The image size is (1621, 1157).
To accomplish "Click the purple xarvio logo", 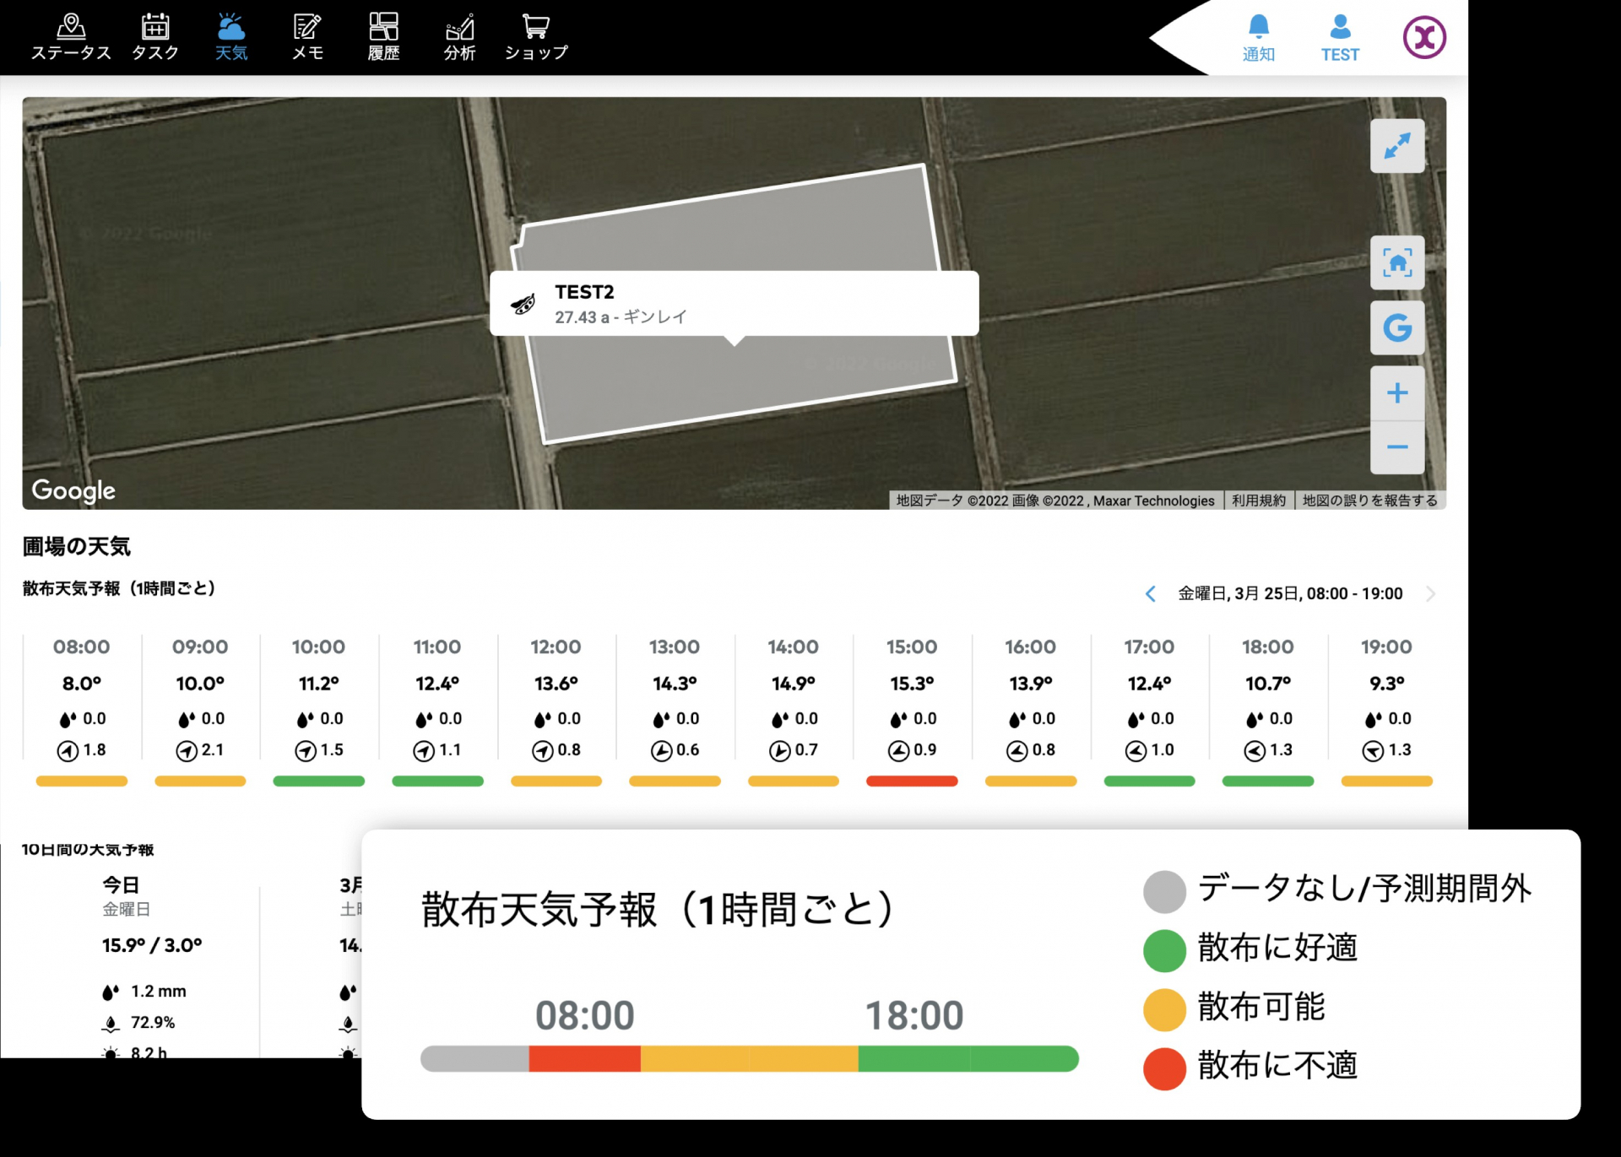I will (1424, 37).
